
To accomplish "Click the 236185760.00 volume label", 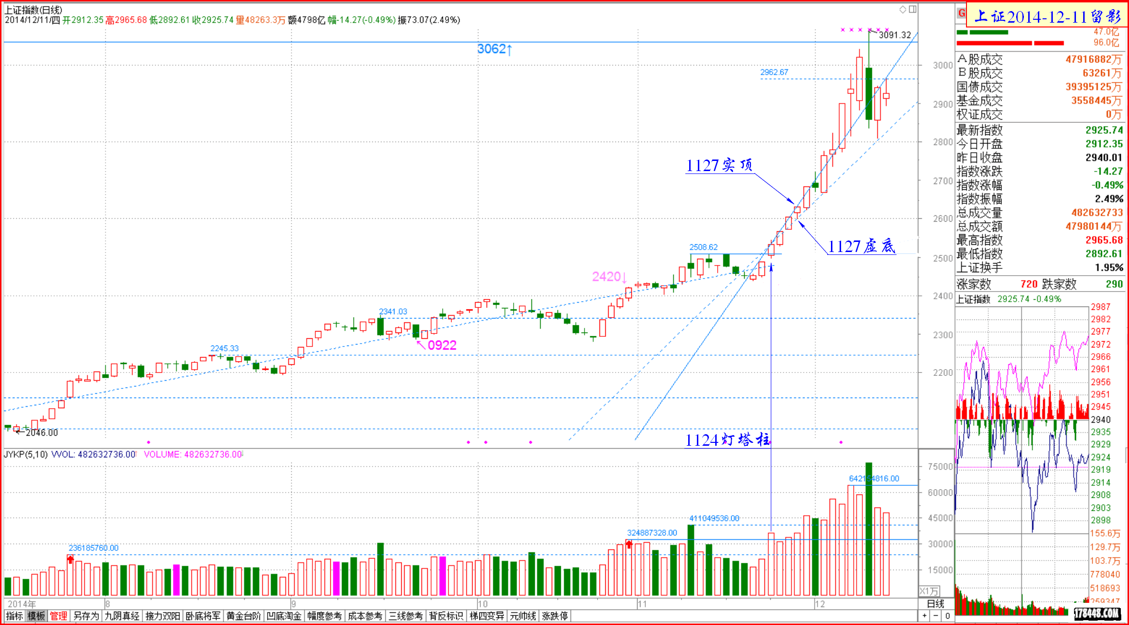I will pos(94,548).
